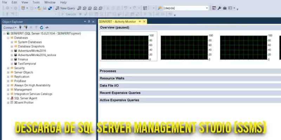Select the Server Objects folder
This screenshot has width=281, height=140.
24,72
